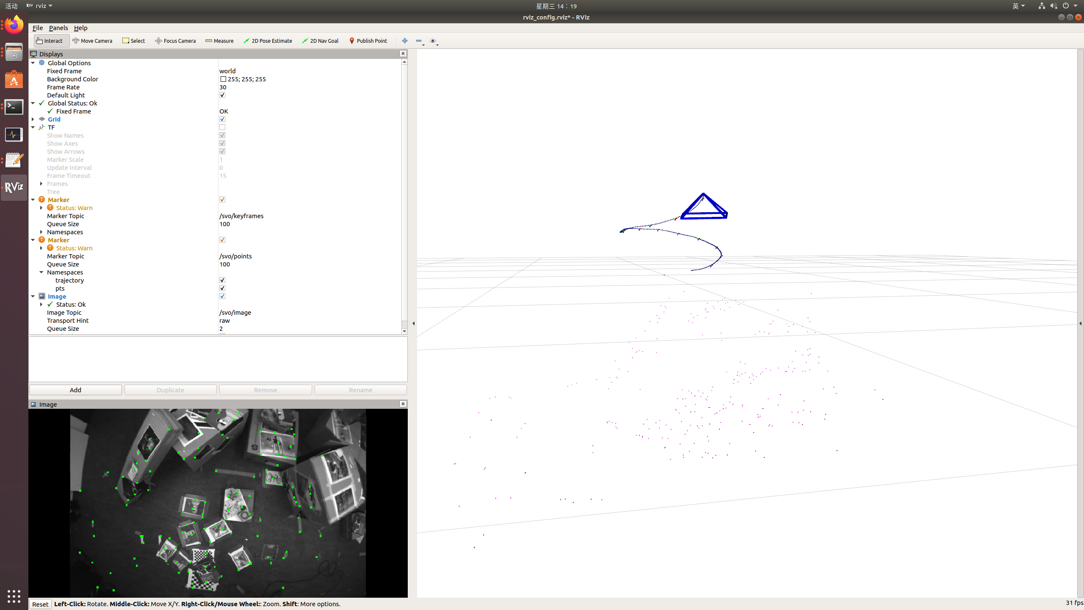Pick the 2D Pose Estimate tool
The height and width of the screenshot is (610, 1084).
pyautogui.click(x=268, y=41)
